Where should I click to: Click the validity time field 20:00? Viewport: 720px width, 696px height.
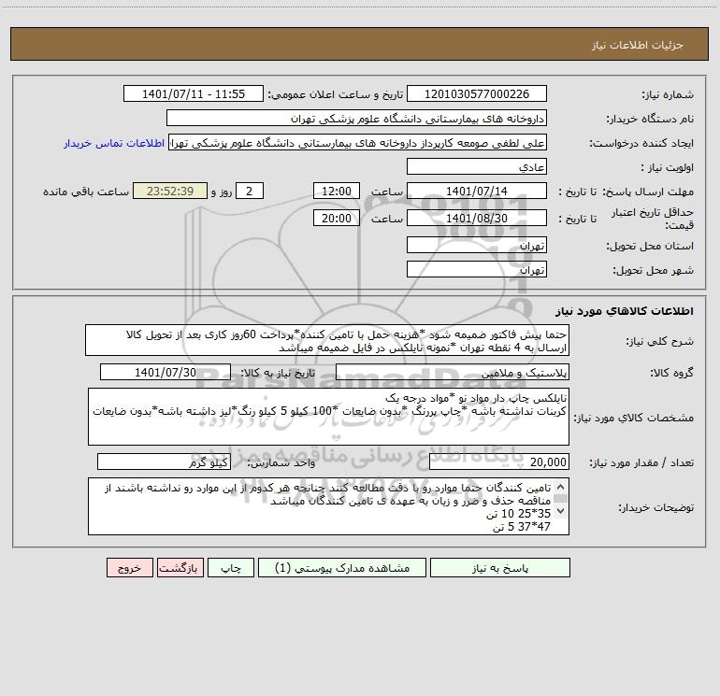(x=336, y=218)
